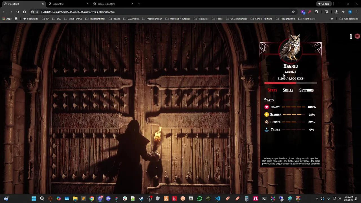Click the Hunger stat bar
The height and width of the screenshot is (203, 361).
click(294, 122)
